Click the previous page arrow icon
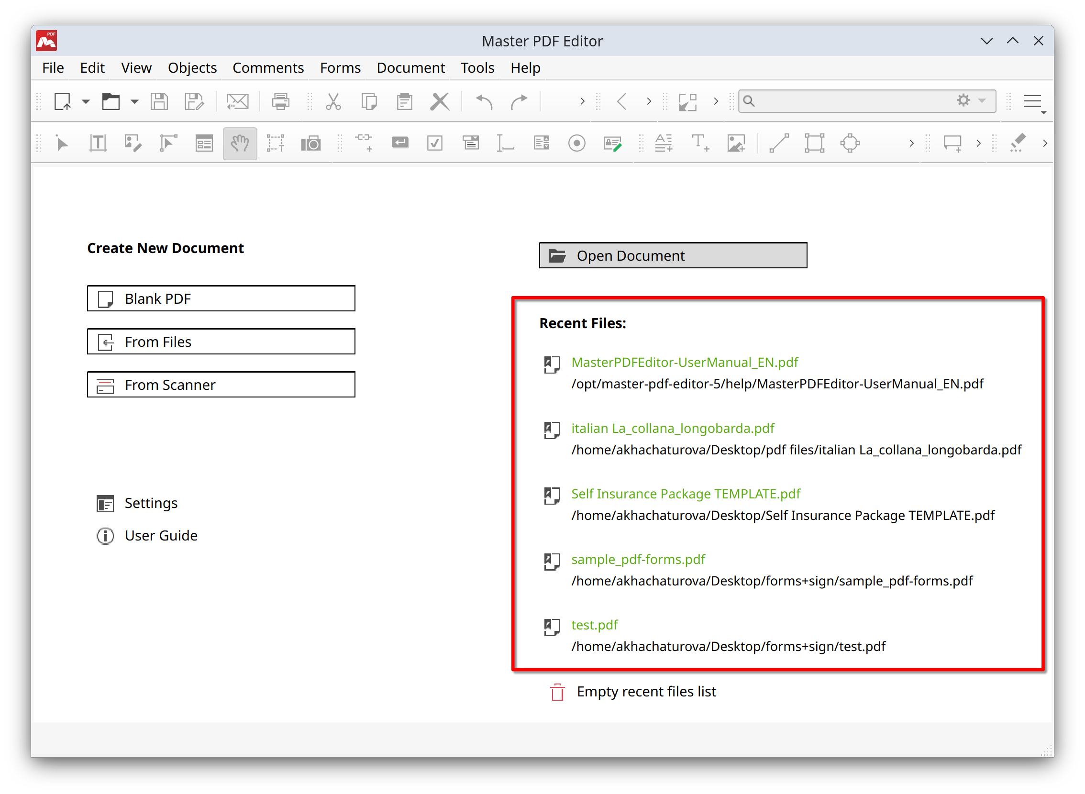 tap(622, 101)
